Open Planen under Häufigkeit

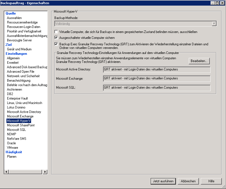click(12, 157)
